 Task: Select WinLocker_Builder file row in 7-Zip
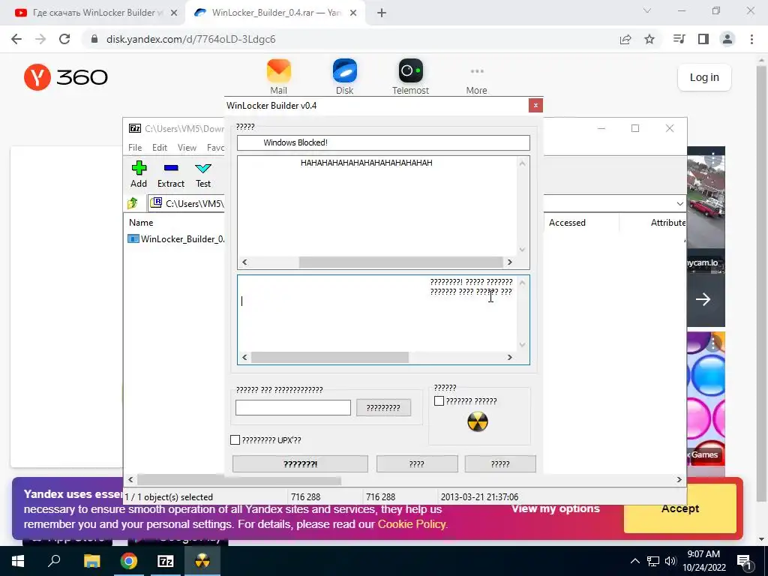click(175, 239)
